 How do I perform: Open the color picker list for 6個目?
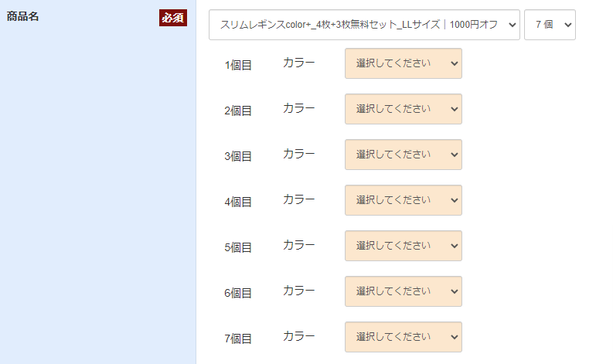(x=403, y=291)
